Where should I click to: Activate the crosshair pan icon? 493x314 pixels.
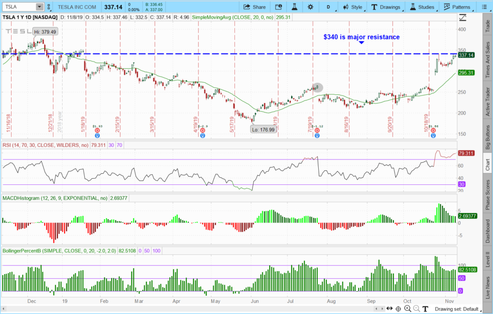(398, 309)
